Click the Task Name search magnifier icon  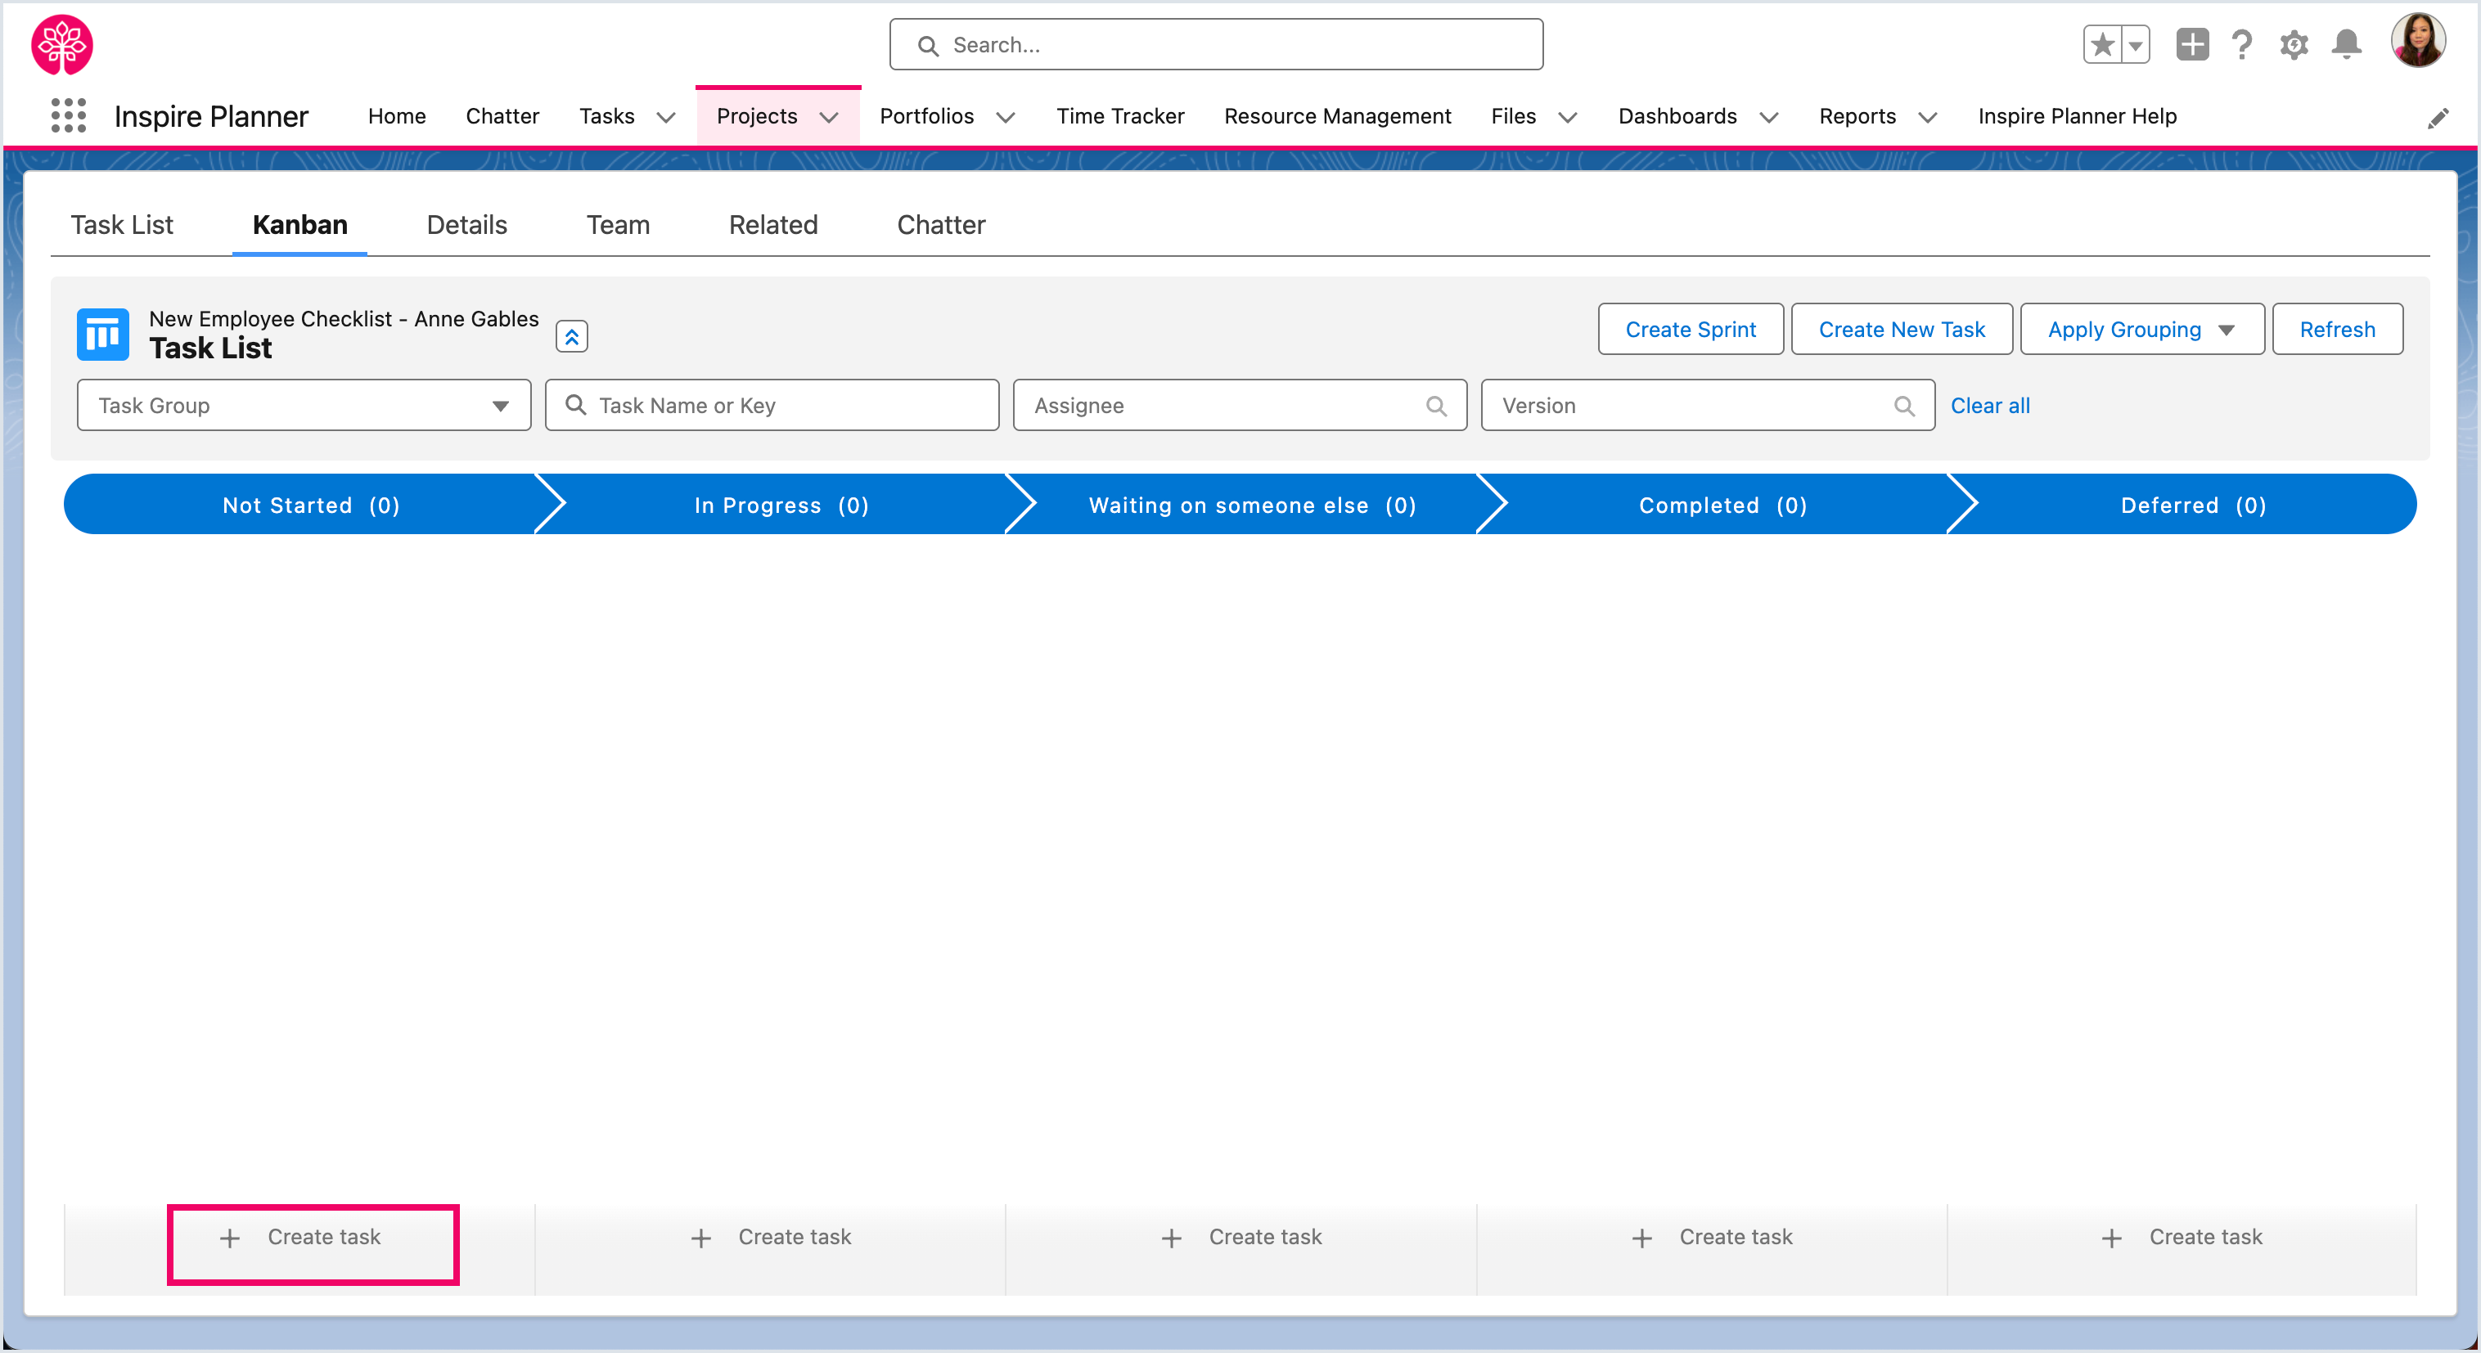(x=576, y=404)
